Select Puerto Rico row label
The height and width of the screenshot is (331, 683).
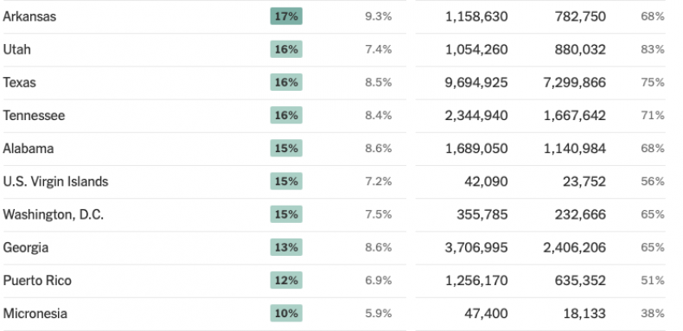point(37,281)
